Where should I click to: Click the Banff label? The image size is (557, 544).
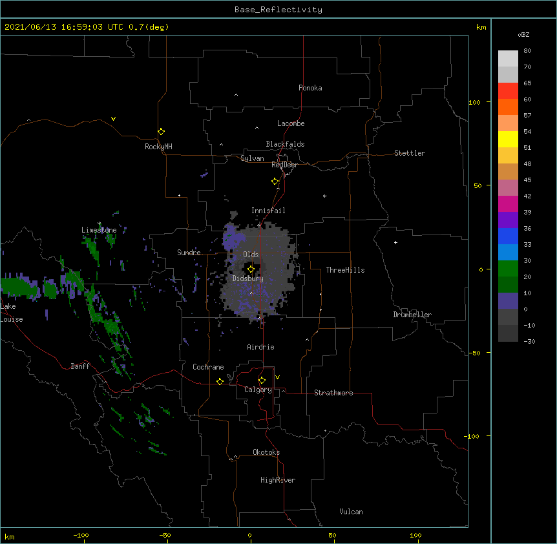click(80, 366)
